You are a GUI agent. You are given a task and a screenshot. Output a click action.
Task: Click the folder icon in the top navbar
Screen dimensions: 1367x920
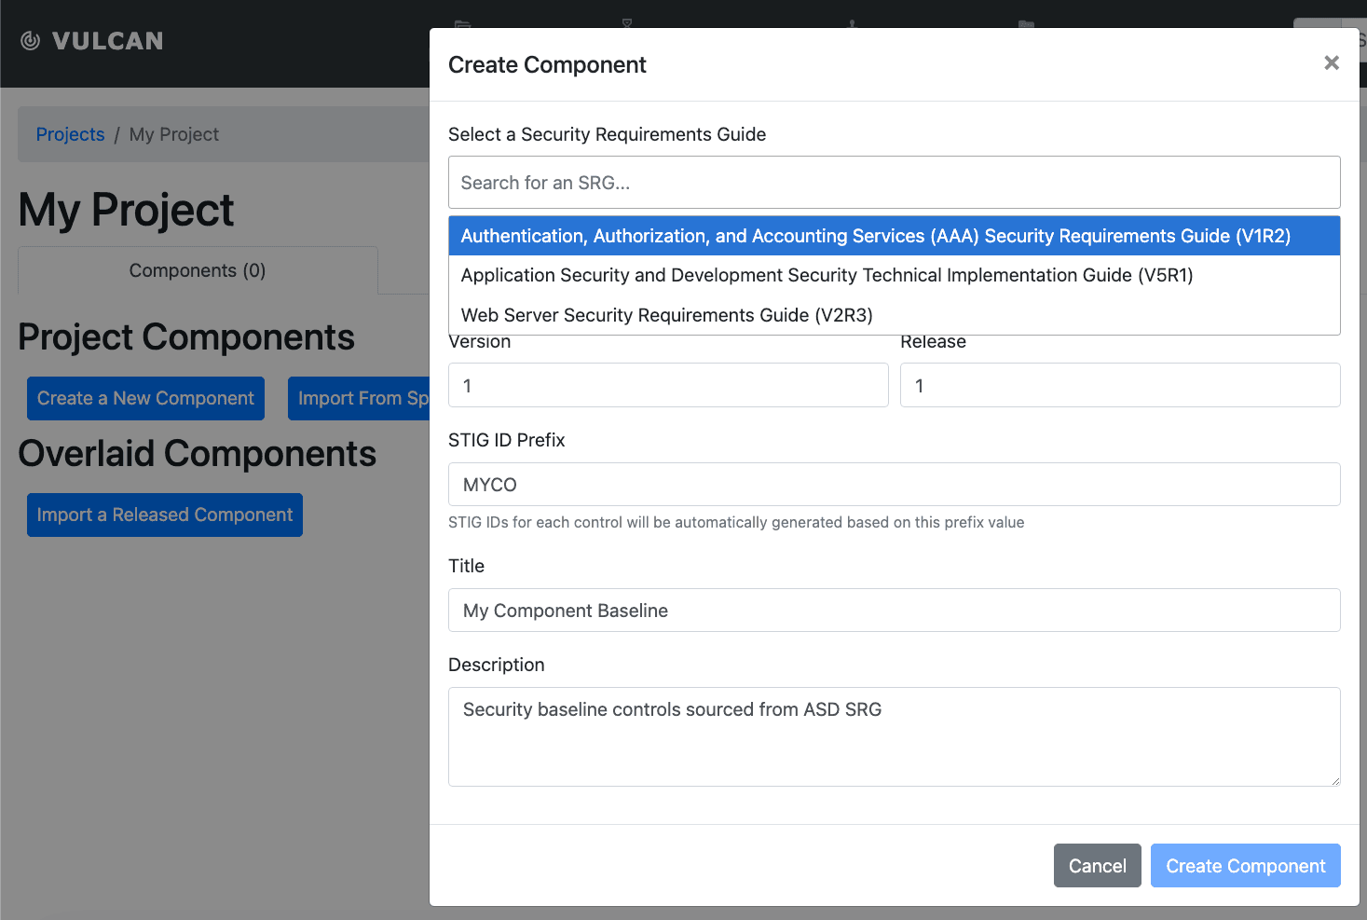coord(461,25)
